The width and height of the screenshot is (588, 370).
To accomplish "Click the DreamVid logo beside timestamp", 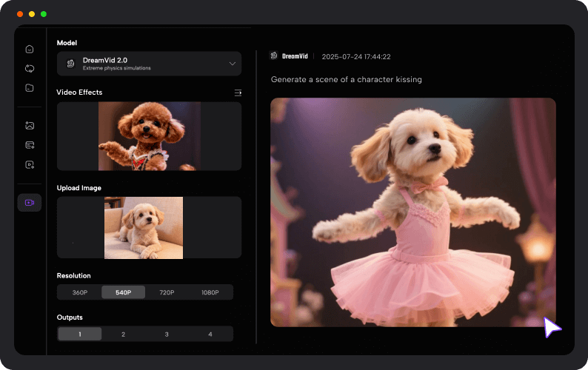I will 274,56.
